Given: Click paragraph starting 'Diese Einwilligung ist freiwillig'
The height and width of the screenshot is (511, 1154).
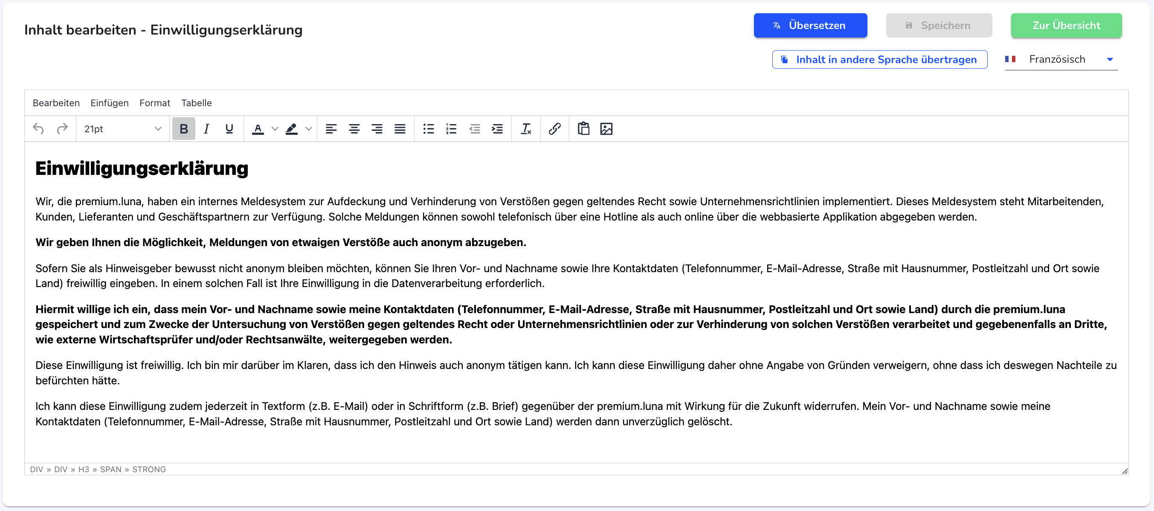Looking at the screenshot, I should [576, 373].
